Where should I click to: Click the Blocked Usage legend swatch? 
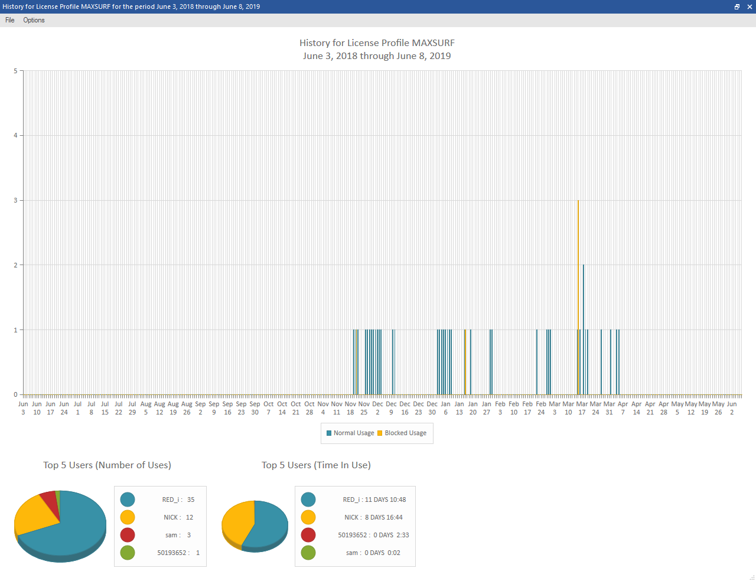pos(380,433)
